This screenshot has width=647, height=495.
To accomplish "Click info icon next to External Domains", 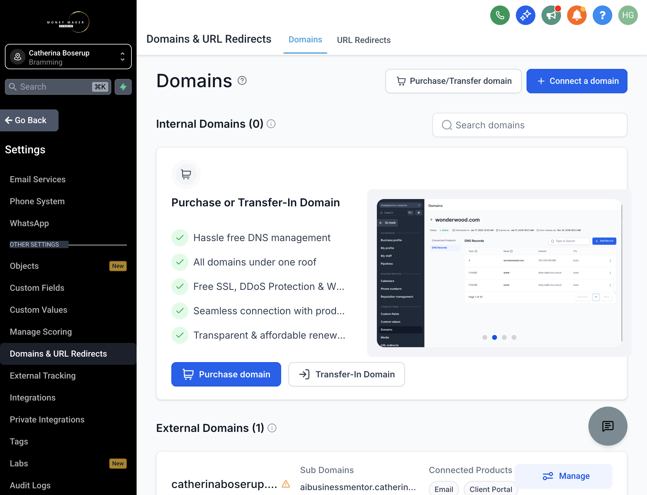I will tap(272, 428).
